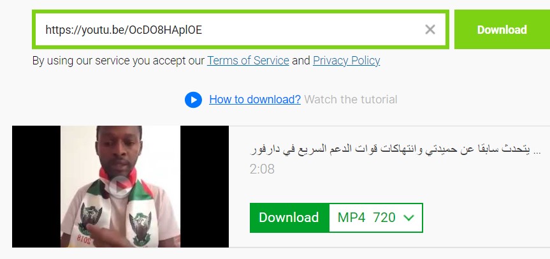This screenshot has height=259, width=550.
Task: Click the 720 resolution value
Action: (x=384, y=218)
